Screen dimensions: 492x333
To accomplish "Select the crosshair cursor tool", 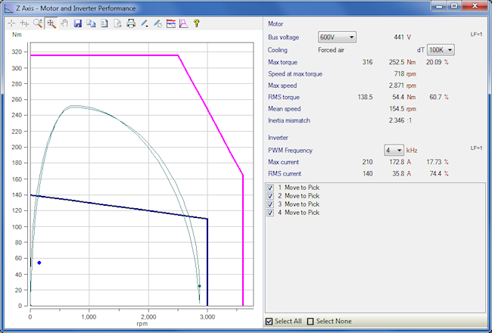I will coord(11,23).
